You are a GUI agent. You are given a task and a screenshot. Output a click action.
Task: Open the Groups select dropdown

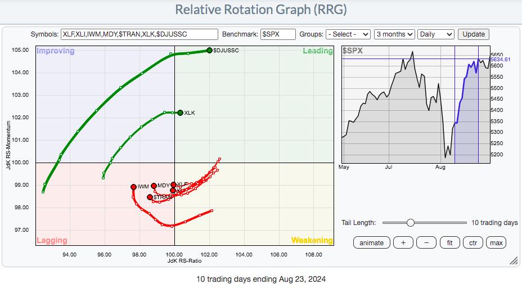point(348,34)
